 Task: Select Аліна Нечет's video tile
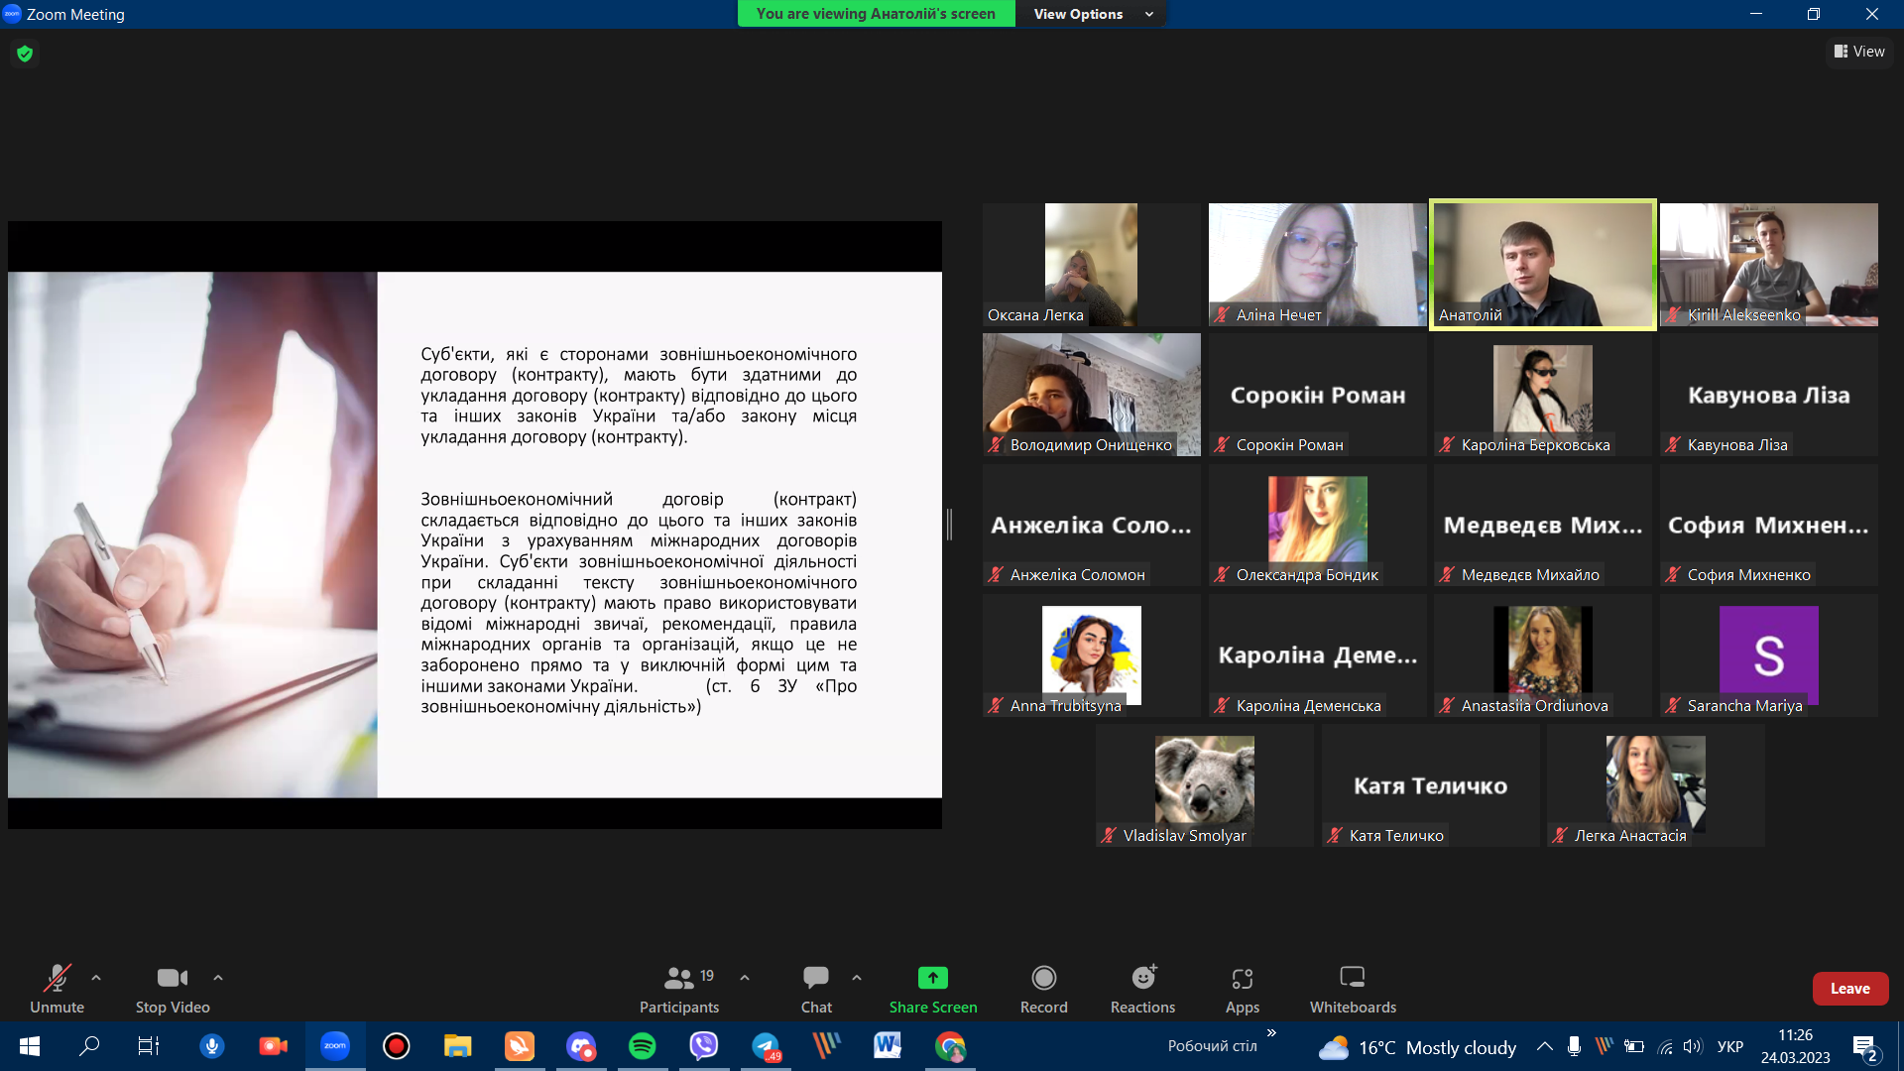(1317, 265)
